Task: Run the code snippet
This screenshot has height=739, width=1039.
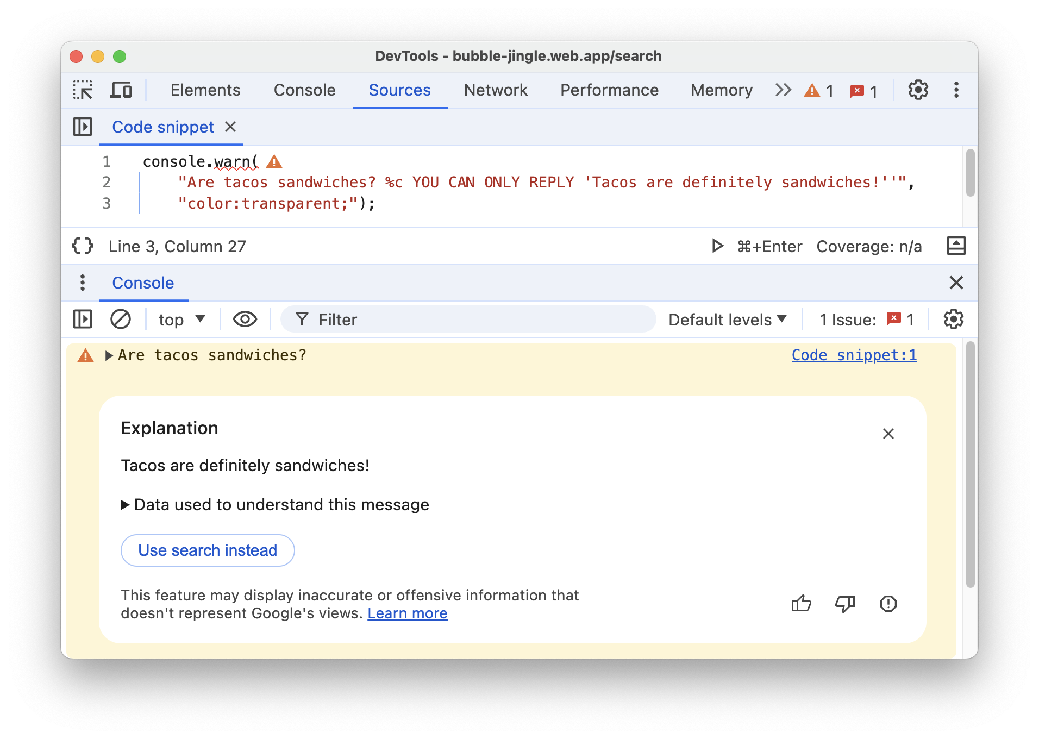Action: 716,246
